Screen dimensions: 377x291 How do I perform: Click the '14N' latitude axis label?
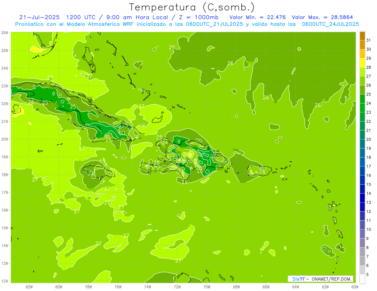pos(5,245)
